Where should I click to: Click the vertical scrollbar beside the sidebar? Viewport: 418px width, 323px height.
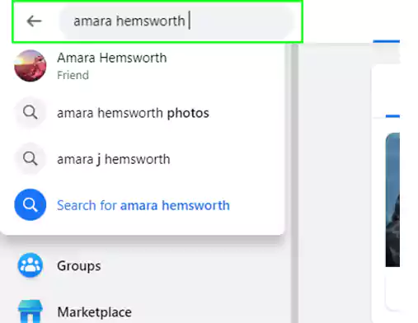point(294,183)
